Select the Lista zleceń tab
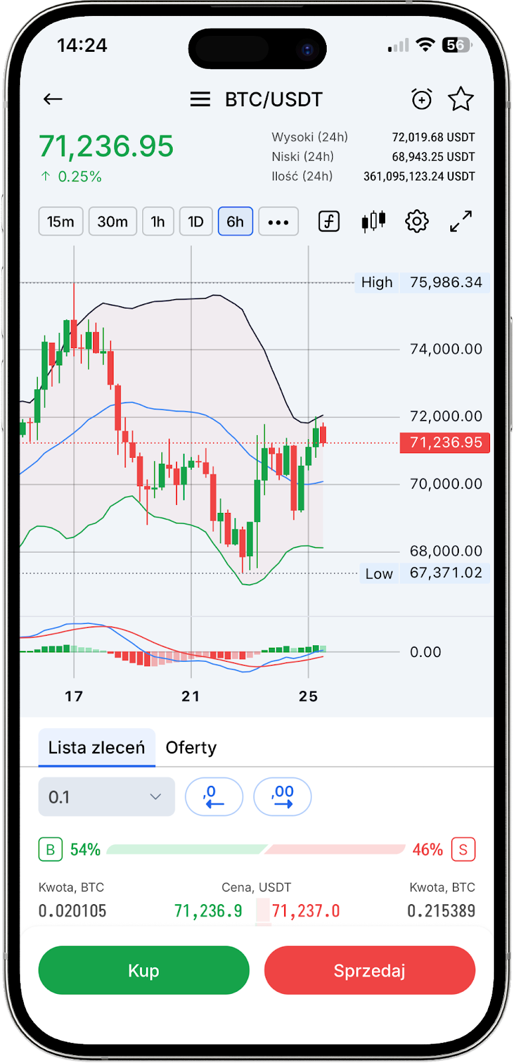 pyautogui.click(x=96, y=747)
